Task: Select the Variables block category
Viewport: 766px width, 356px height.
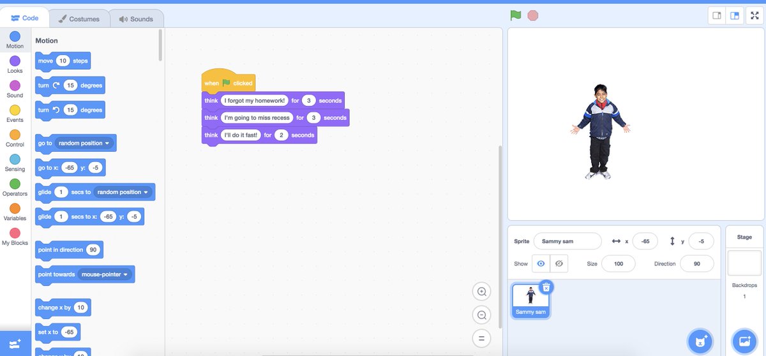Action: coord(15,212)
